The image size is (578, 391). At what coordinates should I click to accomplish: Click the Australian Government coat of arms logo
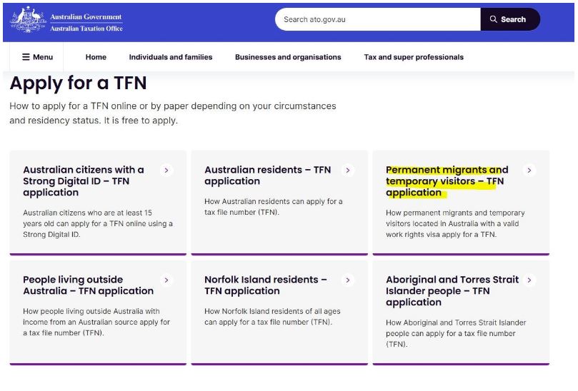click(x=28, y=20)
